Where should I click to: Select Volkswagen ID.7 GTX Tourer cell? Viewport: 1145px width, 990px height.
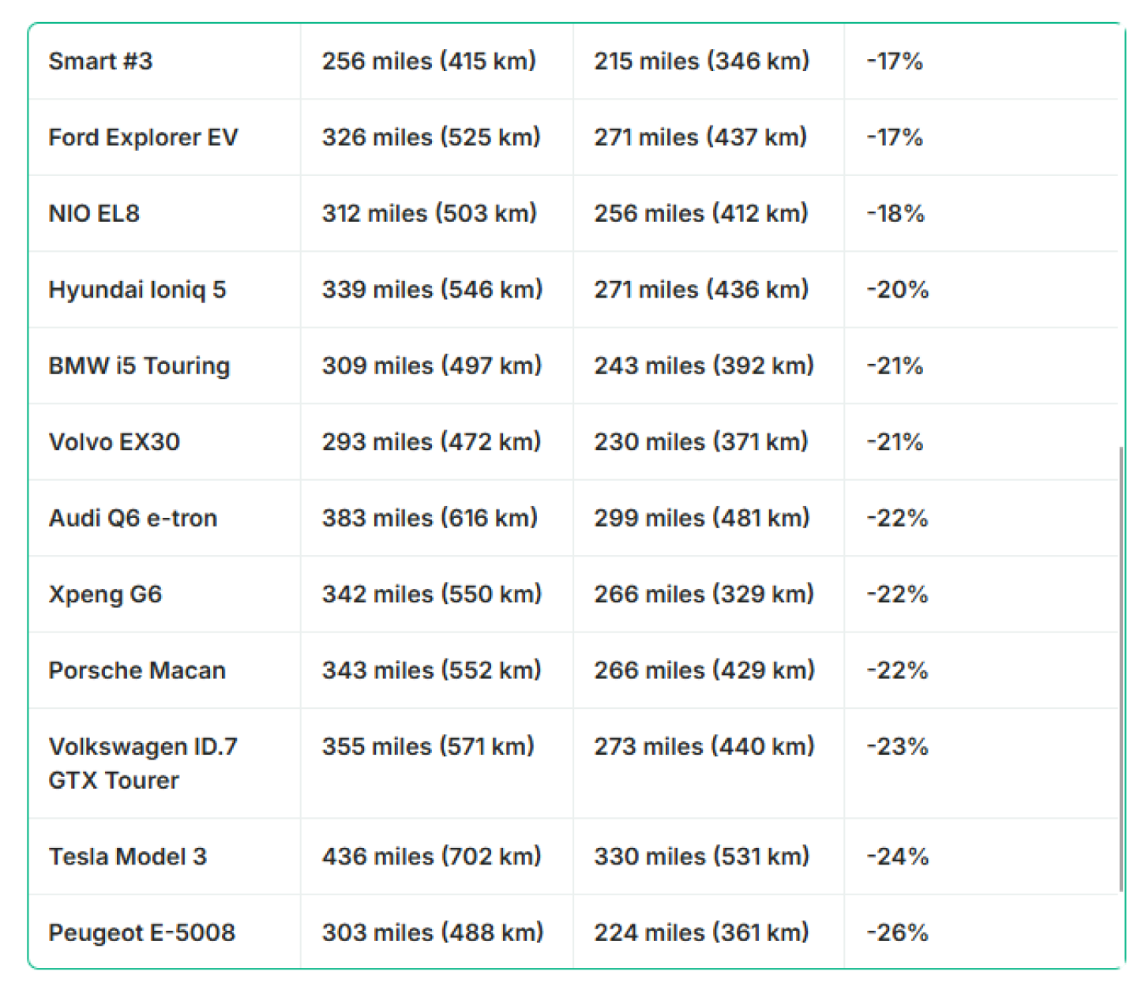[143, 763]
